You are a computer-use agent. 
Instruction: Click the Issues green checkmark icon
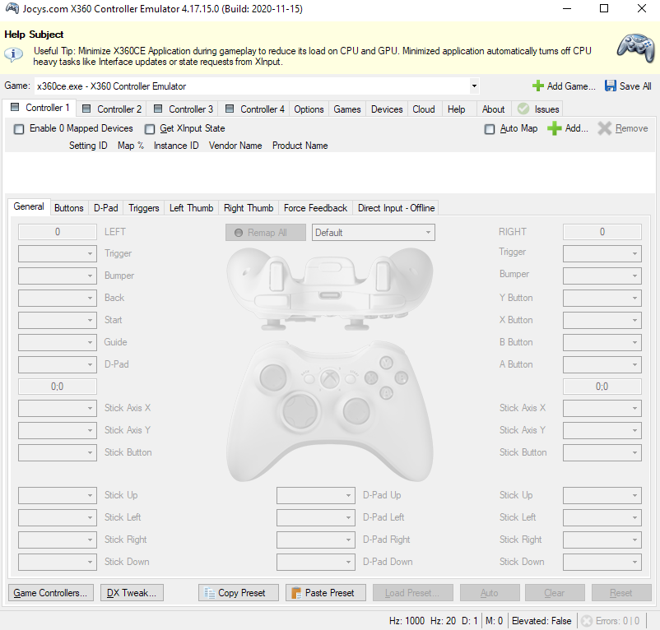pyautogui.click(x=523, y=109)
